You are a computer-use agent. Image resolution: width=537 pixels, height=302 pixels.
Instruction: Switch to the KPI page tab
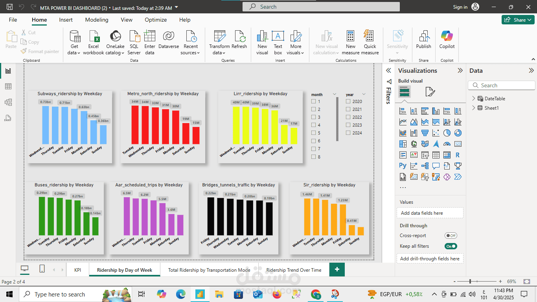[78, 270]
